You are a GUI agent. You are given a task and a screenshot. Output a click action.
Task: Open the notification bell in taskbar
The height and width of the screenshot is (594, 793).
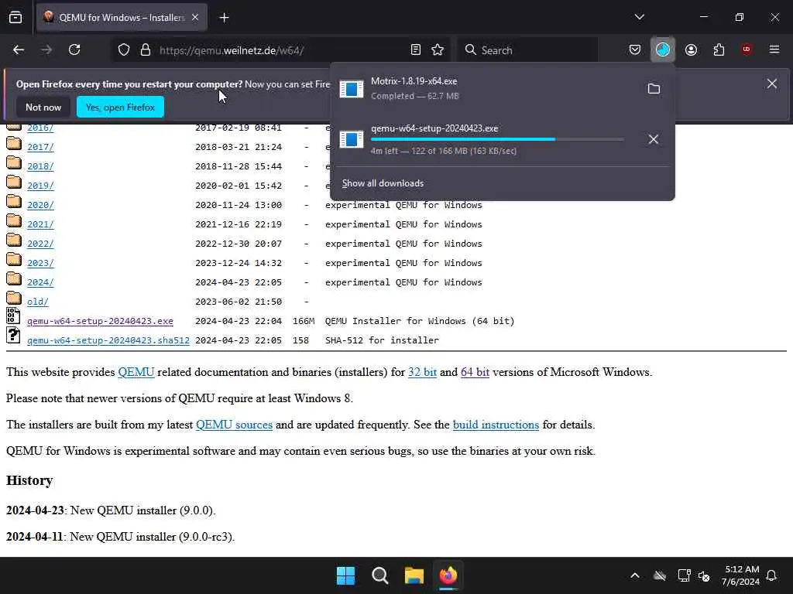coord(772,575)
